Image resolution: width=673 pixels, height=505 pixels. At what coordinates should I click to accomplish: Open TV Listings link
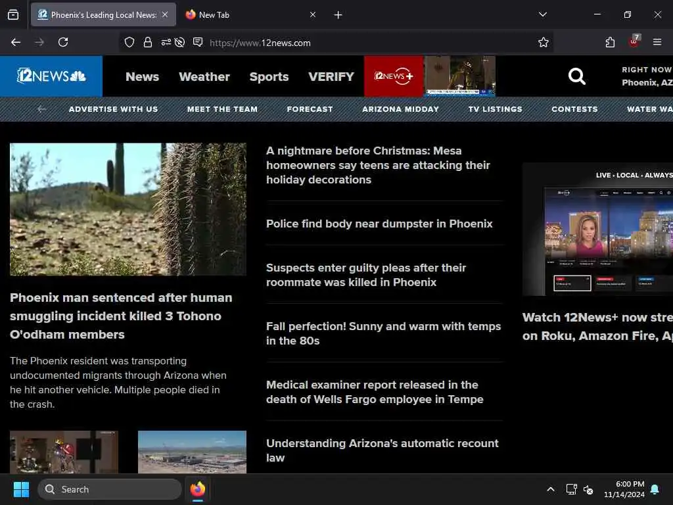tap(496, 109)
